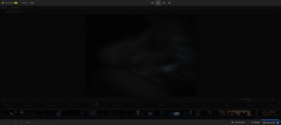281x125 pixels.
Task: Click the Irene project name in breadcrumb
Action: click(32, 3)
